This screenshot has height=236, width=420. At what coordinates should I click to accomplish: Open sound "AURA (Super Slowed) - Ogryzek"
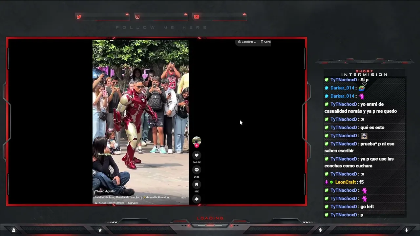pyautogui.click(x=118, y=203)
